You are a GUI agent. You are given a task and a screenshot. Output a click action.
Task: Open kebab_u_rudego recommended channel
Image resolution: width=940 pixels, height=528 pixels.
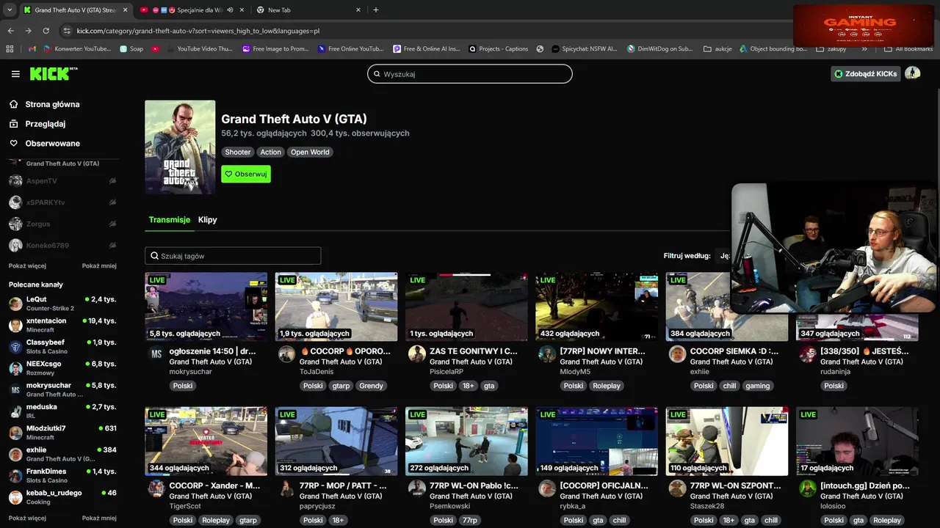pyautogui.click(x=62, y=497)
